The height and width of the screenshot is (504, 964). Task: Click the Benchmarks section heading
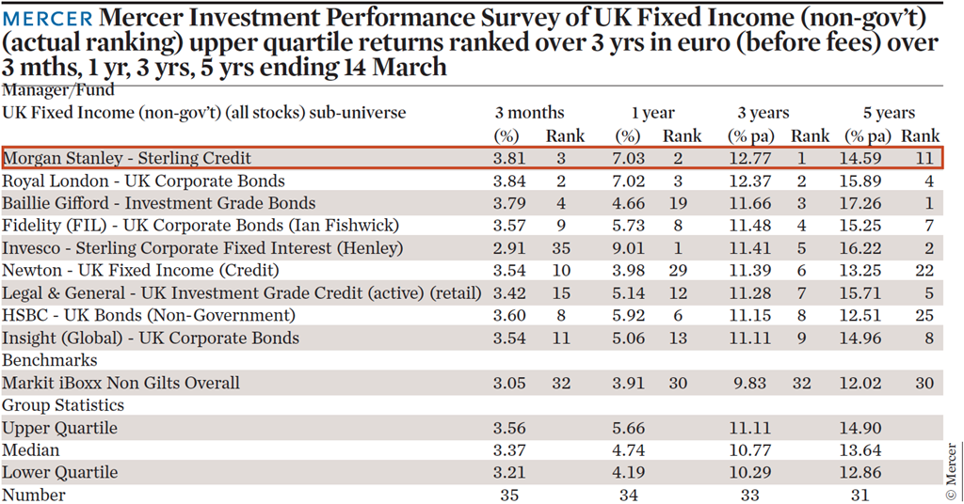[x=50, y=360]
